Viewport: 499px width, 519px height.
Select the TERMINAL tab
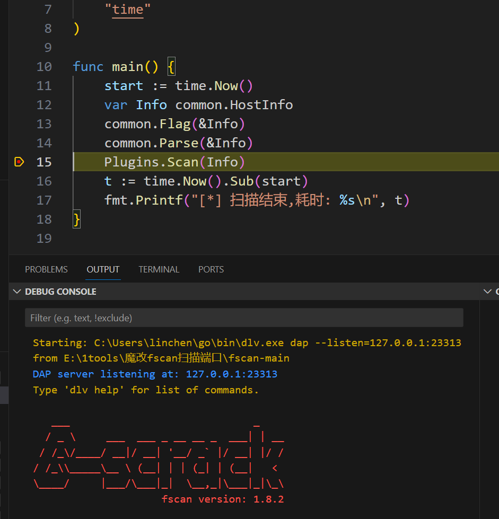[159, 269]
